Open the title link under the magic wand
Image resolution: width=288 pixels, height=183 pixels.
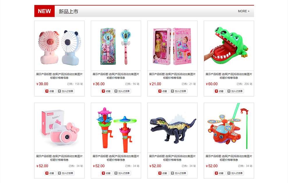116,76
